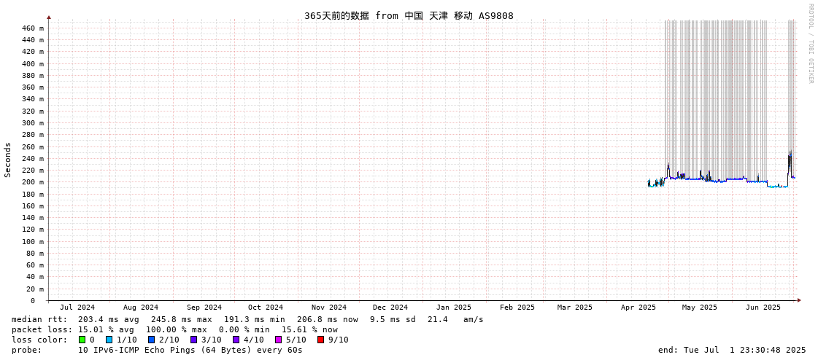The height and width of the screenshot is (360, 818).
Task: Click the '191.3 ms min' value
Action: [x=255, y=319]
